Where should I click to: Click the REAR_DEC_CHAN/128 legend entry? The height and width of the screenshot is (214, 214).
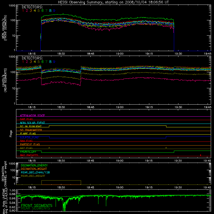click(x=35, y=173)
